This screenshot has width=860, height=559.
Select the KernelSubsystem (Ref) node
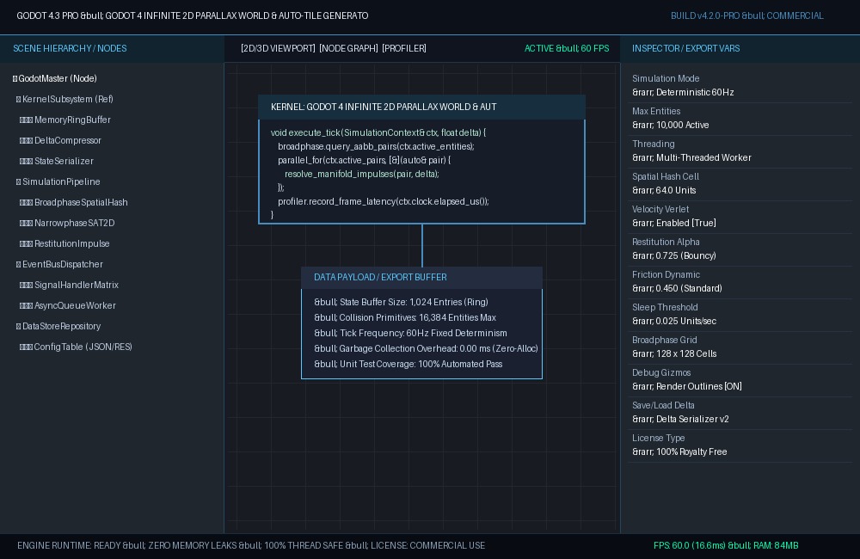(x=67, y=99)
